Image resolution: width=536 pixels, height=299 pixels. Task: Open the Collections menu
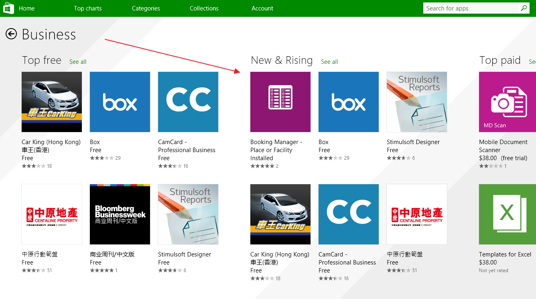point(204,8)
